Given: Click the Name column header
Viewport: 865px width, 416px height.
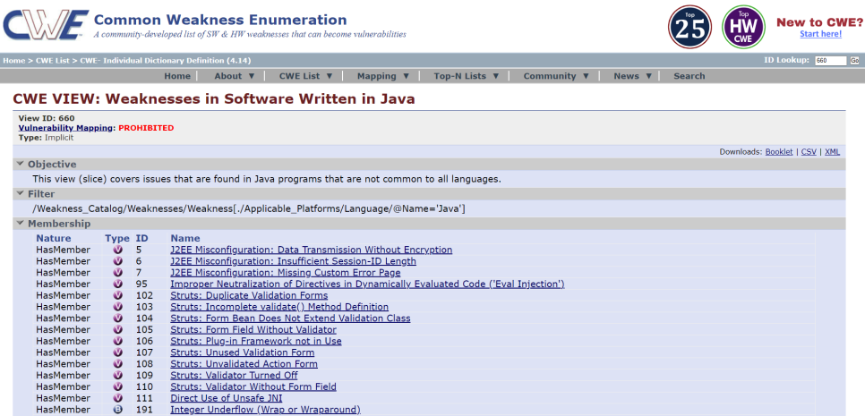Looking at the screenshot, I should tap(184, 238).
